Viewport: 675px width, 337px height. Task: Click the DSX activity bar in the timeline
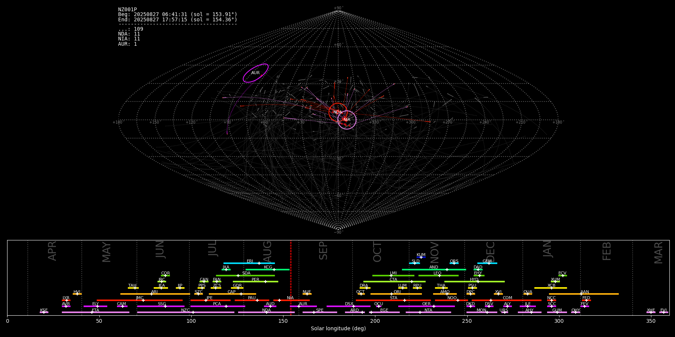click(x=348, y=306)
